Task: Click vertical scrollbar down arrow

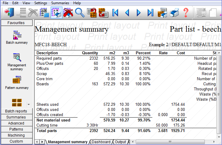Action: [219, 137]
